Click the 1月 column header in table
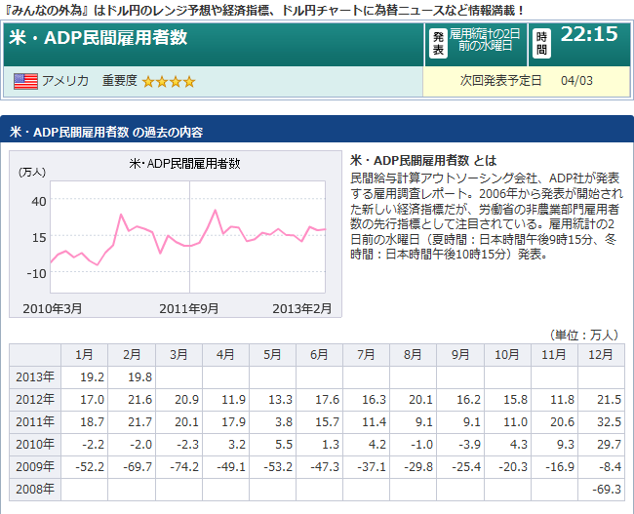This screenshot has height=514, width=634. (83, 353)
